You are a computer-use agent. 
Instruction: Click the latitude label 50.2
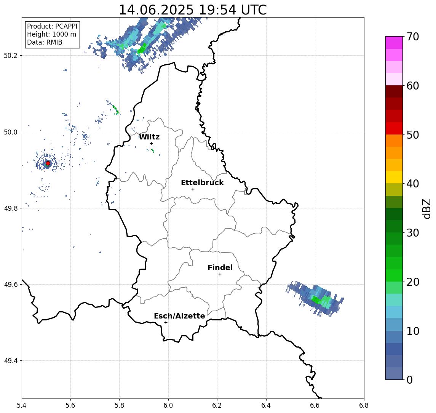[x=11, y=55]
